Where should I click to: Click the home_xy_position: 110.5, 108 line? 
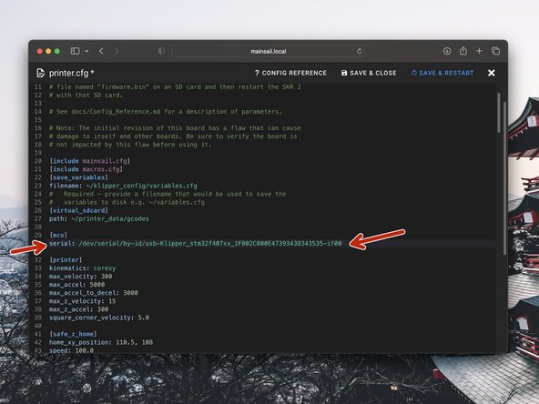tap(101, 342)
